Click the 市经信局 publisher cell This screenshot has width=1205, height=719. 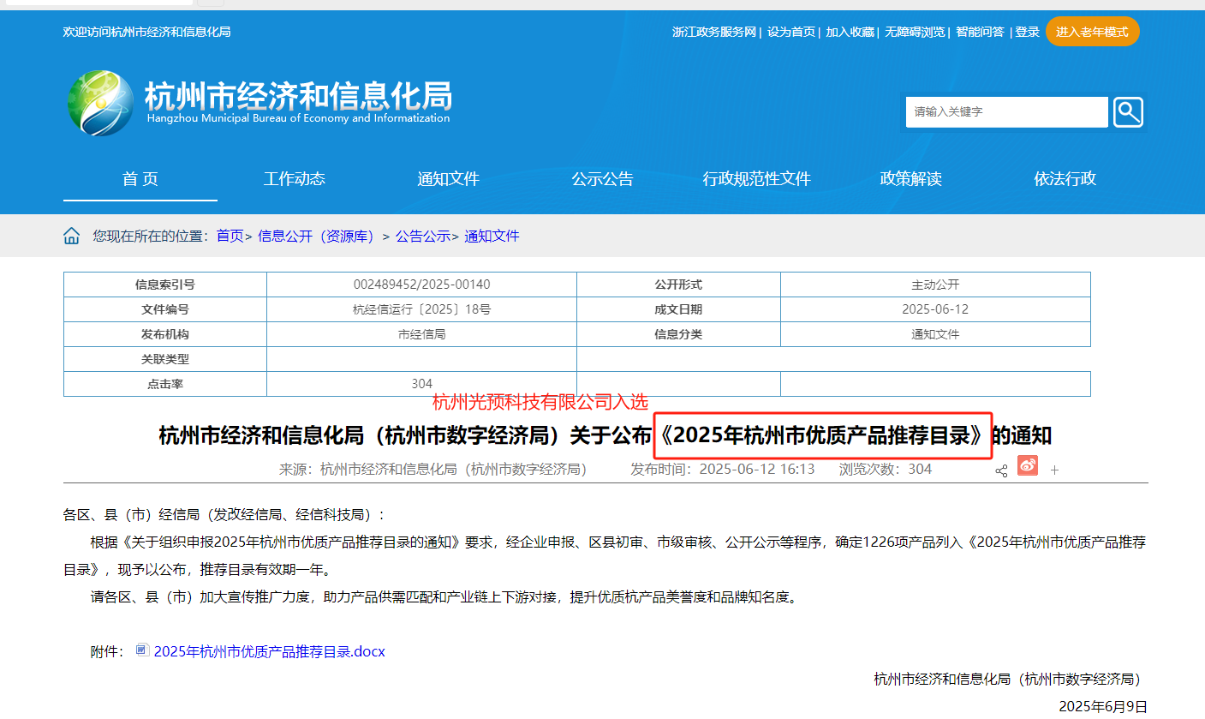point(422,334)
